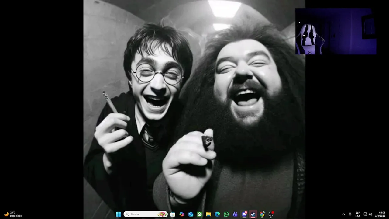Switch to Discord with notification badge

(x=244, y=214)
